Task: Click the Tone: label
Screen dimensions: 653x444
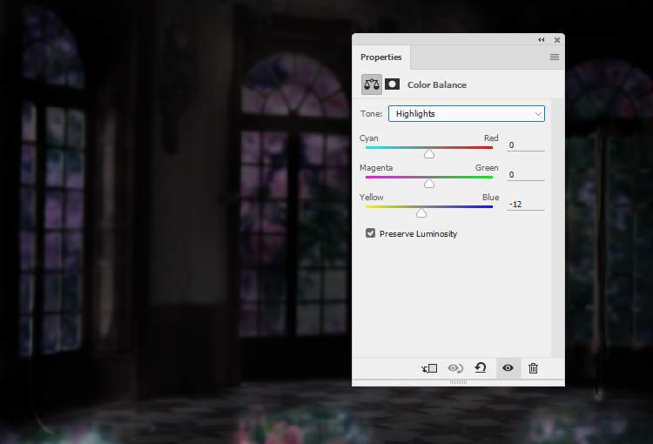Action: [371, 113]
